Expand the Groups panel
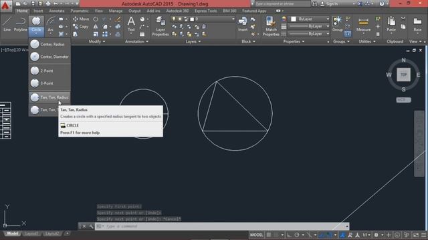This screenshot has height=240, width=428. pyautogui.click(x=341, y=41)
